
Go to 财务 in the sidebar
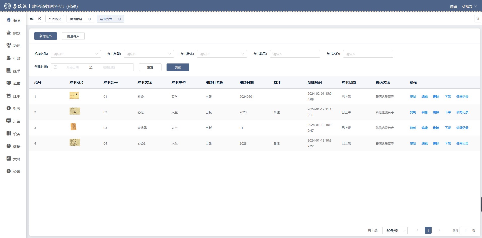[x=13, y=109]
